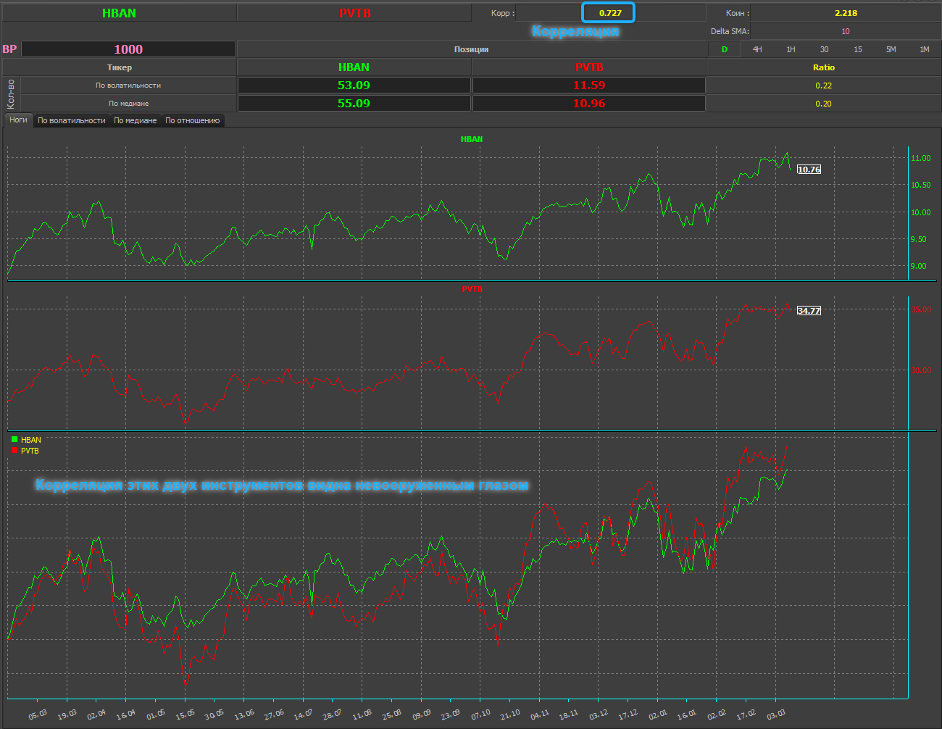This screenshot has height=729, width=942.
Task: Open the По медиане tab
Action: coord(136,120)
